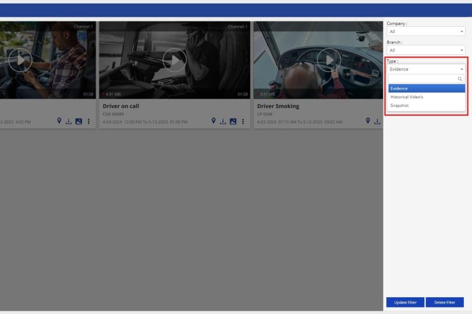Expand the Company dropdown
Viewport: 472px width, 314px height.
tap(426, 31)
